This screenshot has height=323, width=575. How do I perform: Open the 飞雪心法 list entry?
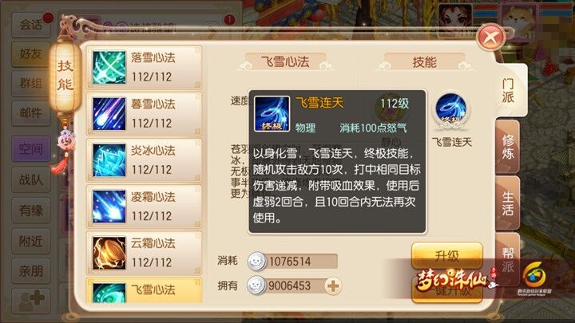coord(144,291)
